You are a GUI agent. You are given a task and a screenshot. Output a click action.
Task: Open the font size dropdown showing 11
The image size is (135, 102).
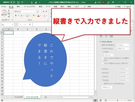tap(41, 12)
